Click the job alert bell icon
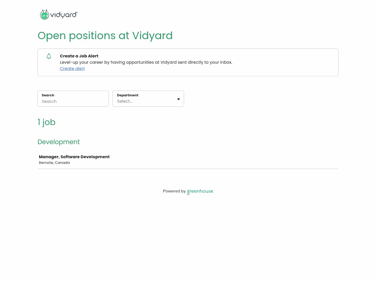This screenshot has width=376, height=282. pyautogui.click(x=49, y=56)
